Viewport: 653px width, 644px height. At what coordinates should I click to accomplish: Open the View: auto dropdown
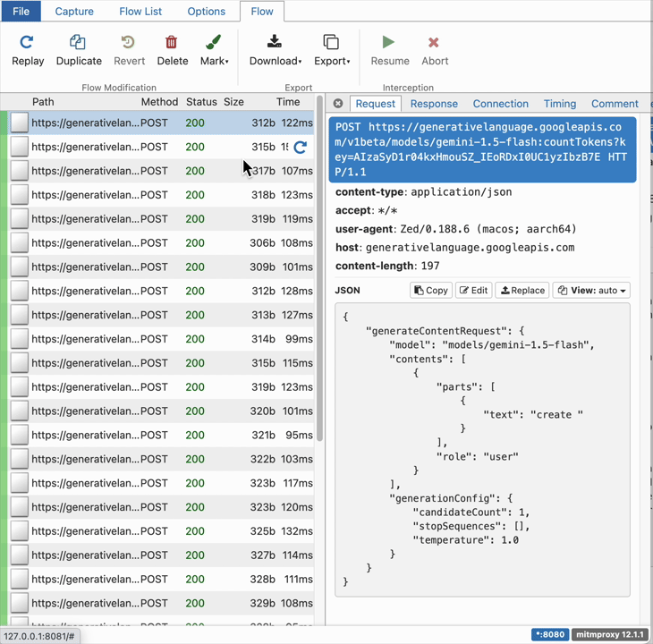[591, 290]
